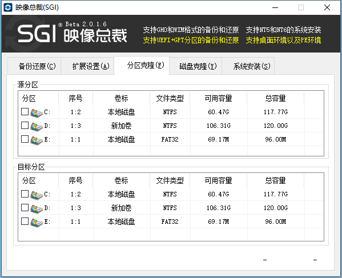The width and height of the screenshot is (342, 278).
Task: Check target partition C: checkbox
Action: 25,194
